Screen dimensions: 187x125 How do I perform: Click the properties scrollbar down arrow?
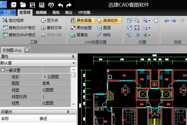click(x=74, y=104)
